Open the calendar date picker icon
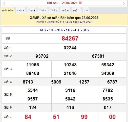 click(x=80, y=3)
